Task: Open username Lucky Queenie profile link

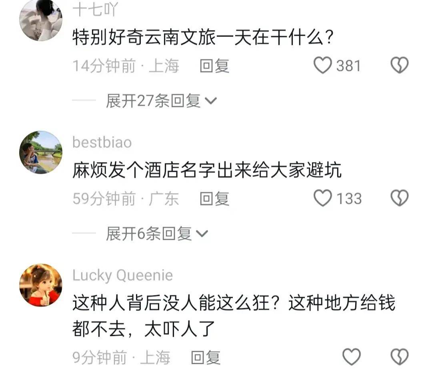Action: [123, 275]
